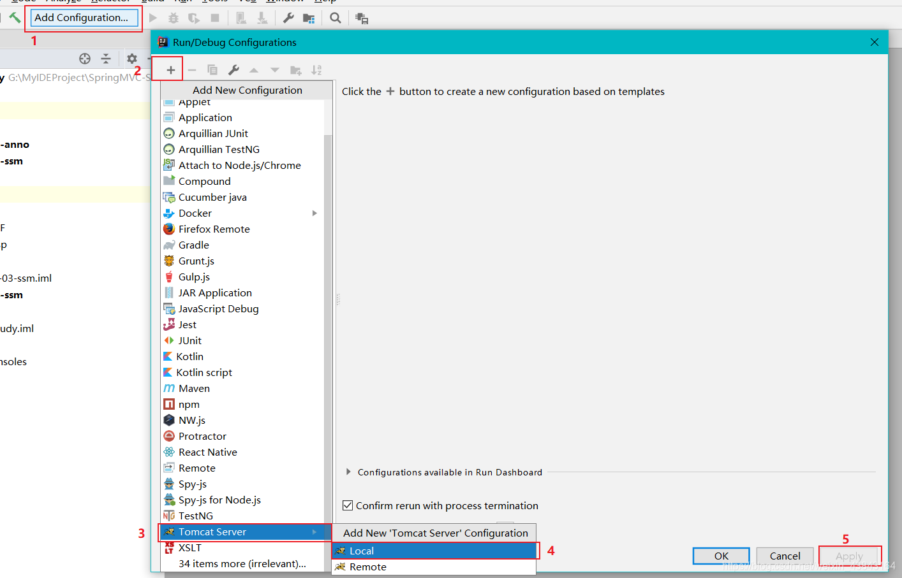Select Compound configuration type
902x578 pixels.
(242, 182)
